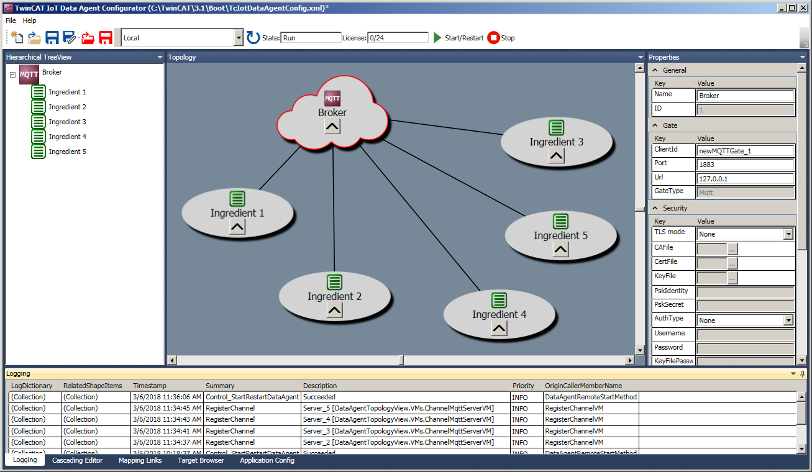Collapse the Broker tree node

12,75
